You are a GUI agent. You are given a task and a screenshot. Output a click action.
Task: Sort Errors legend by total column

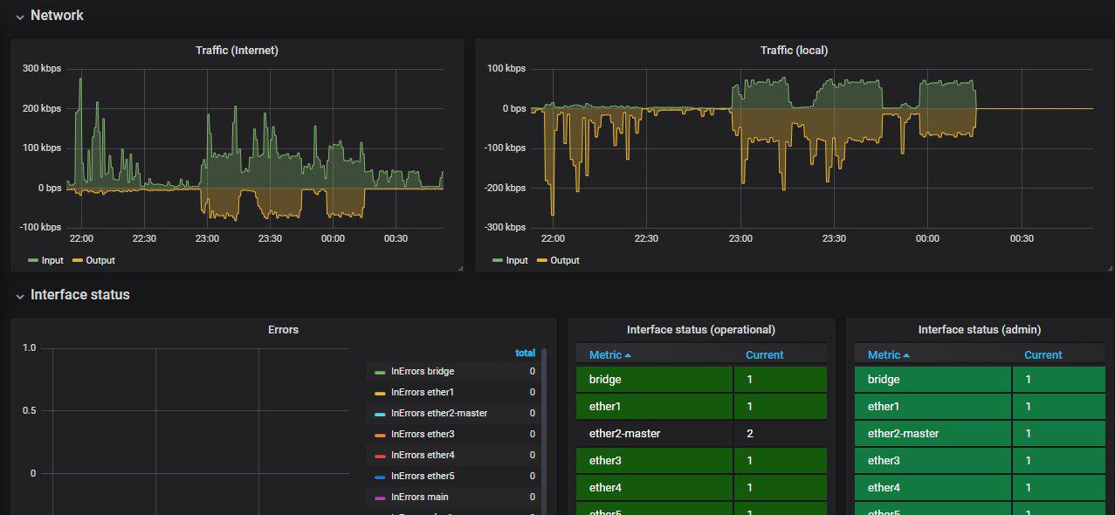point(525,353)
